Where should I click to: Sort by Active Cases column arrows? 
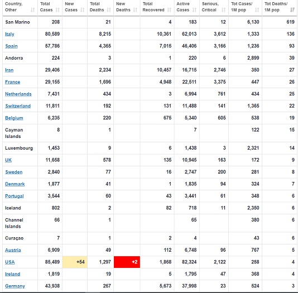pyautogui.click(x=194, y=10)
